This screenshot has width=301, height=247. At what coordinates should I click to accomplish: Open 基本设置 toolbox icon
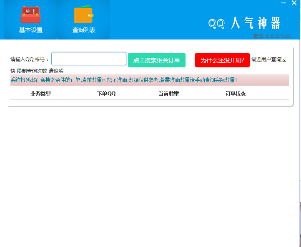31,15
